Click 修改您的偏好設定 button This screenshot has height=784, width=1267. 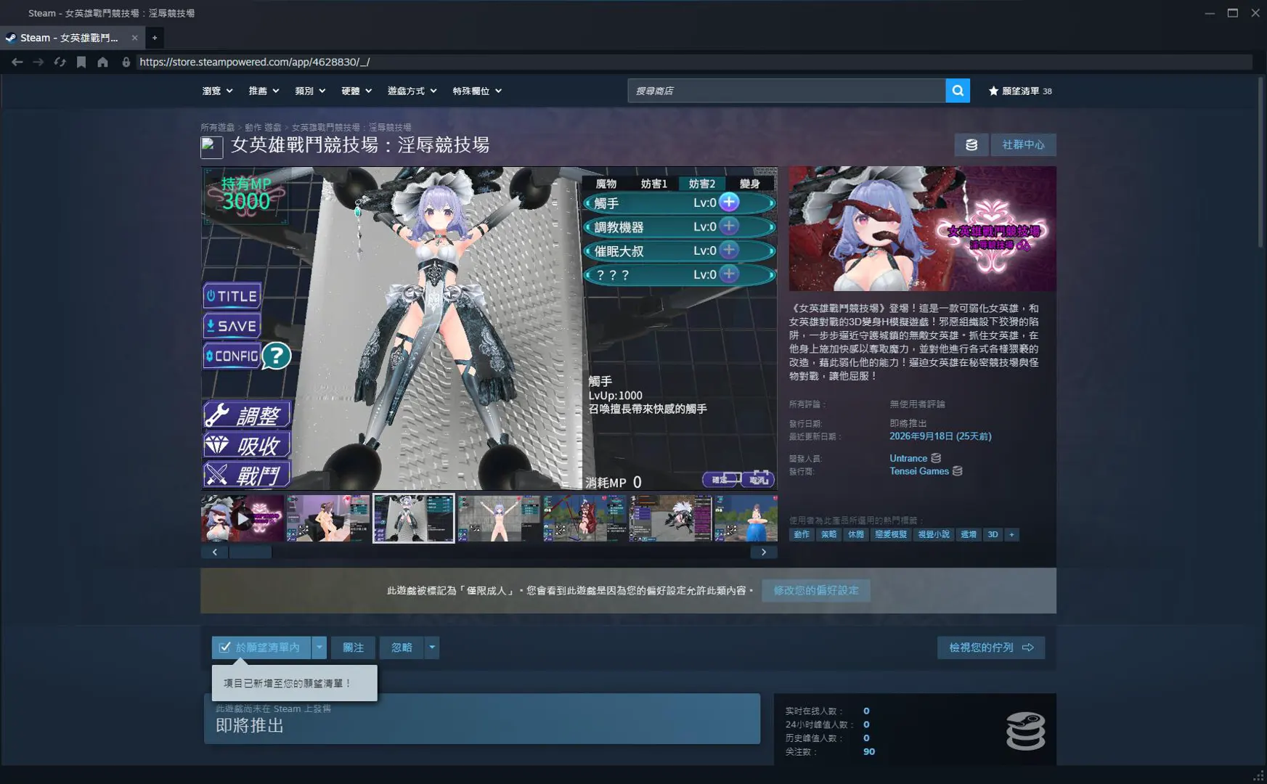tap(815, 590)
